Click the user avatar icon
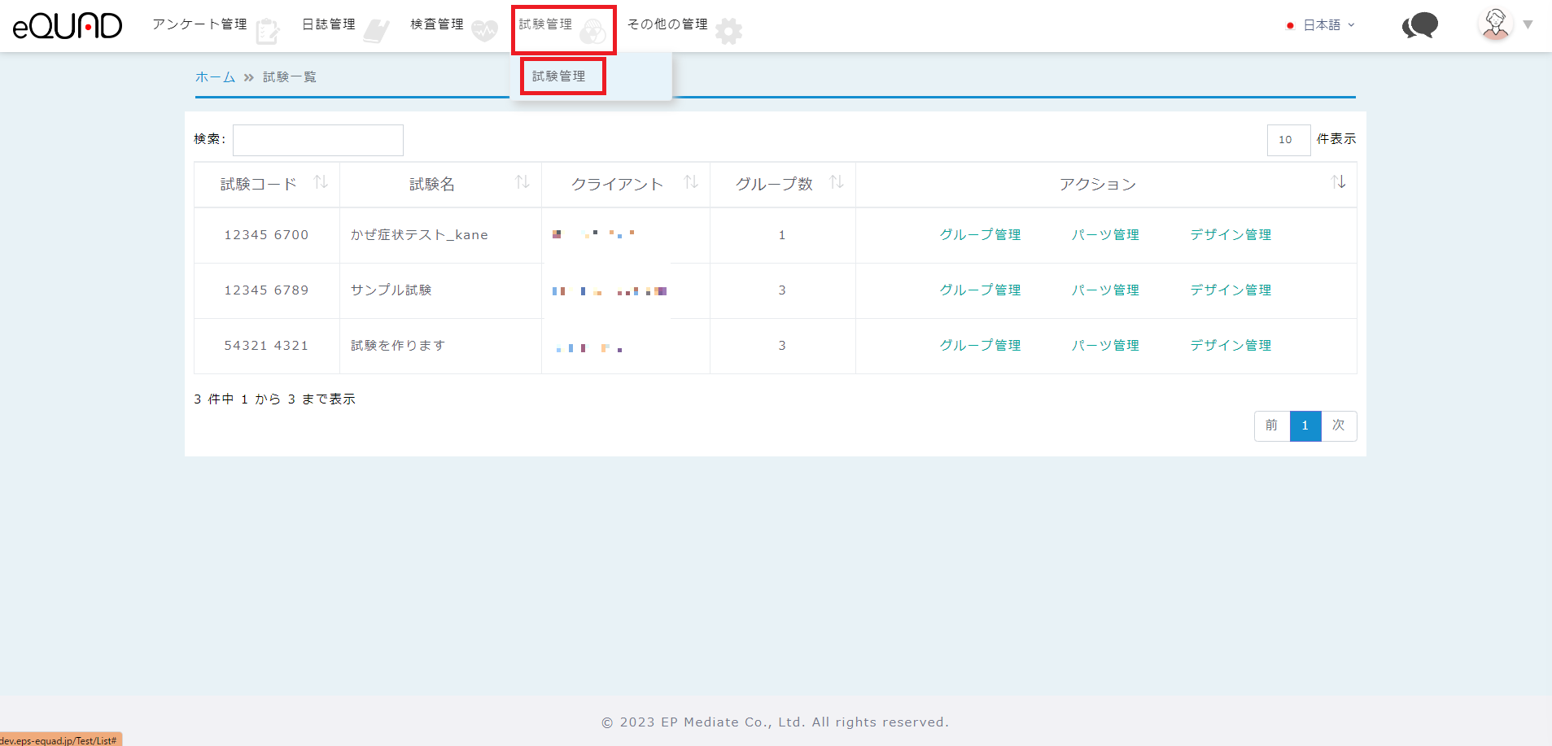 click(1495, 24)
